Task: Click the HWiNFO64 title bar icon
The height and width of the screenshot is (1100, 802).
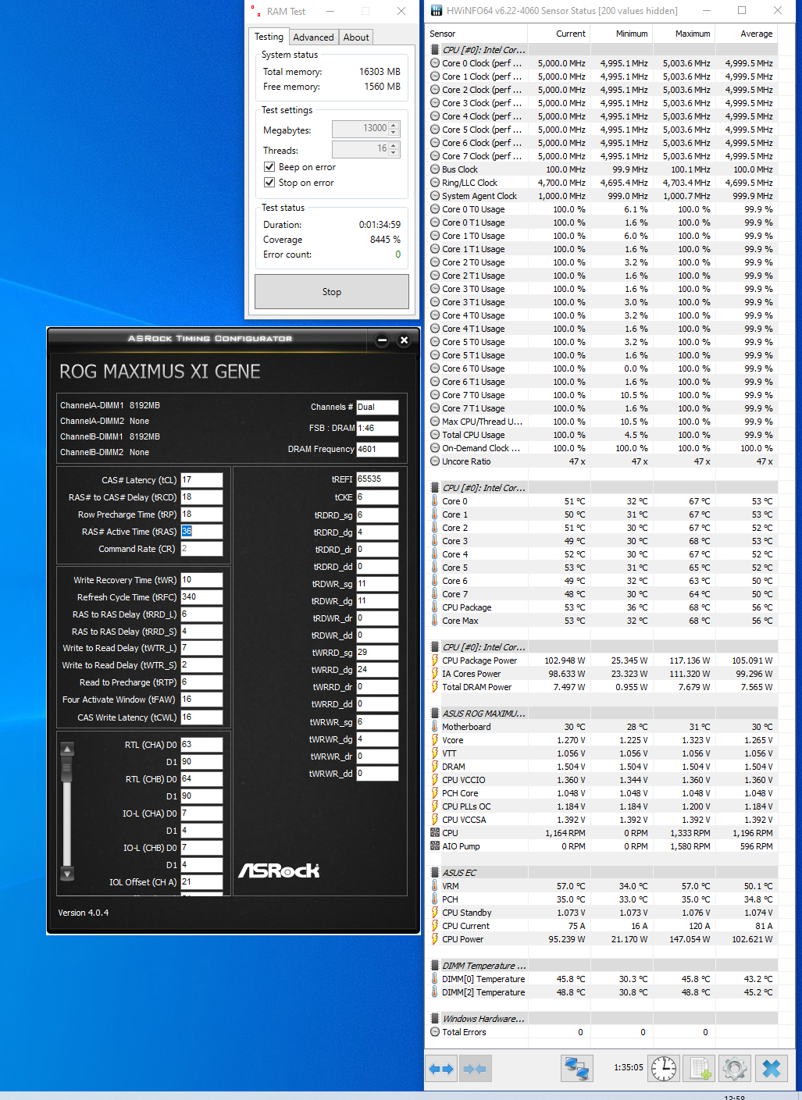Action: [437, 10]
